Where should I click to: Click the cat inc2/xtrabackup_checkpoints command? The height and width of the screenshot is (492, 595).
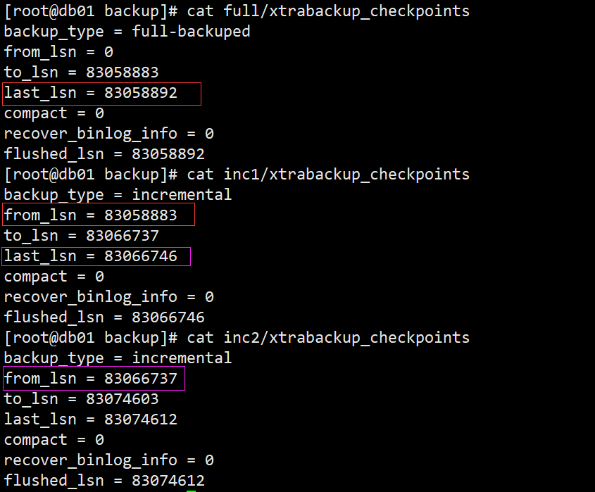[328, 338]
